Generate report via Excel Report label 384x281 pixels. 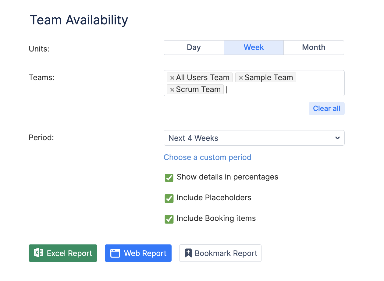tap(69, 253)
